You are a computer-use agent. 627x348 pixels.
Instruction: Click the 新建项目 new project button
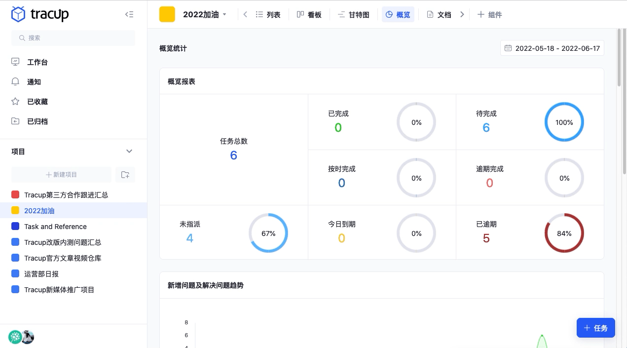click(61, 174)
